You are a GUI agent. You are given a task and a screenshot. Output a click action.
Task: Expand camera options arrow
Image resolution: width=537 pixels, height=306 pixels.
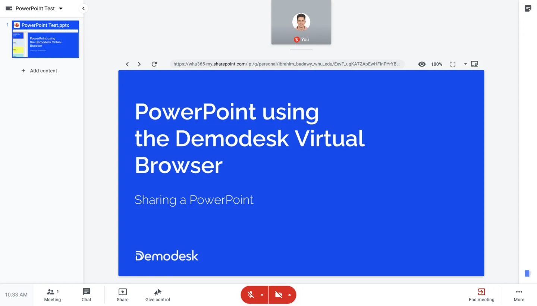point(290,295)
